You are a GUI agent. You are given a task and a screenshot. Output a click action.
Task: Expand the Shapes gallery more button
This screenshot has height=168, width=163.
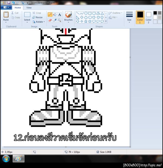click(106, 21)
